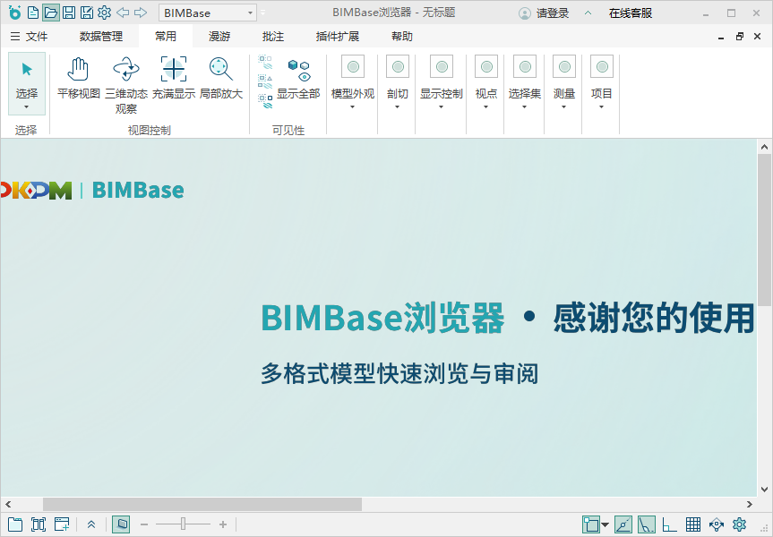The height and width of the screenshot is (537, 773).
Task: Switch to the 插件扩展 tab
Action: 338,37
